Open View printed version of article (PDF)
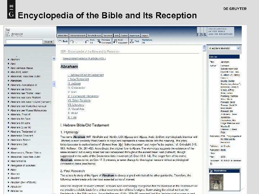The image size is (259, 194). tap(84, 59)
